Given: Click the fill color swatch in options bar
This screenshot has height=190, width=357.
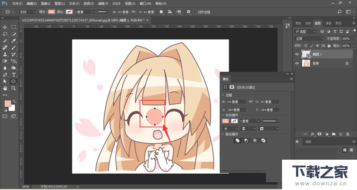Looking at the screenshot, I should coord(51,12).
